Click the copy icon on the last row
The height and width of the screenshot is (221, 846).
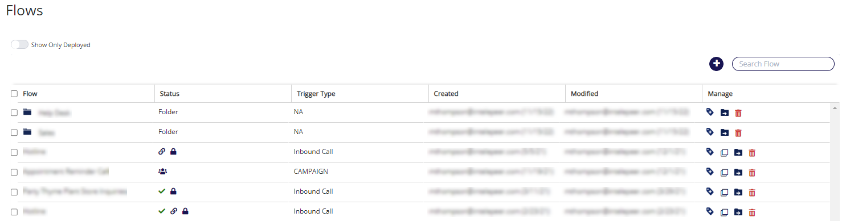pos(724,212)
